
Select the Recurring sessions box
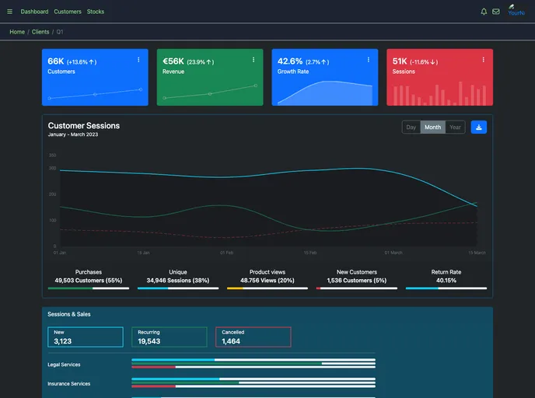click(169, 337)
